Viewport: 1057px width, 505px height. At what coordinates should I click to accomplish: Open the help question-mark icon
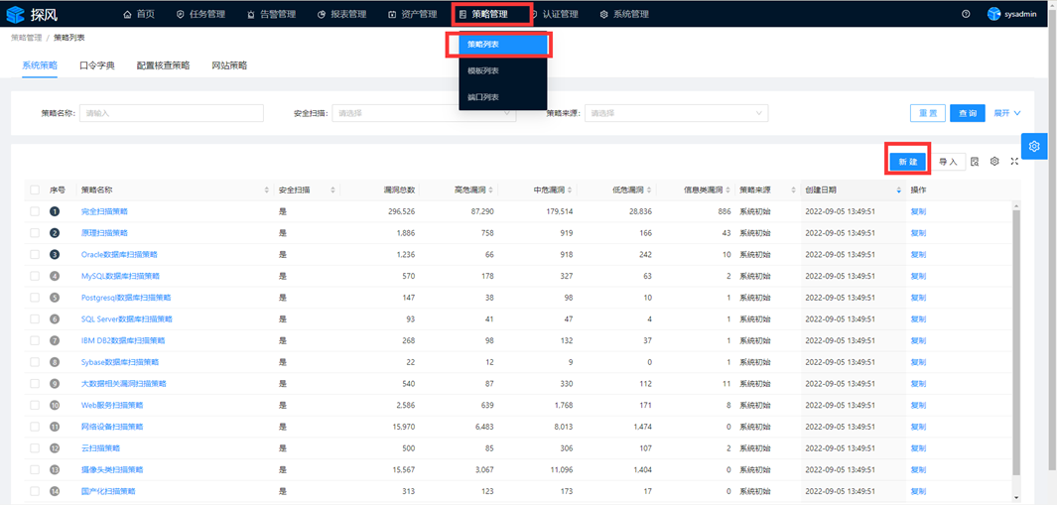click(x=966, y=14)
